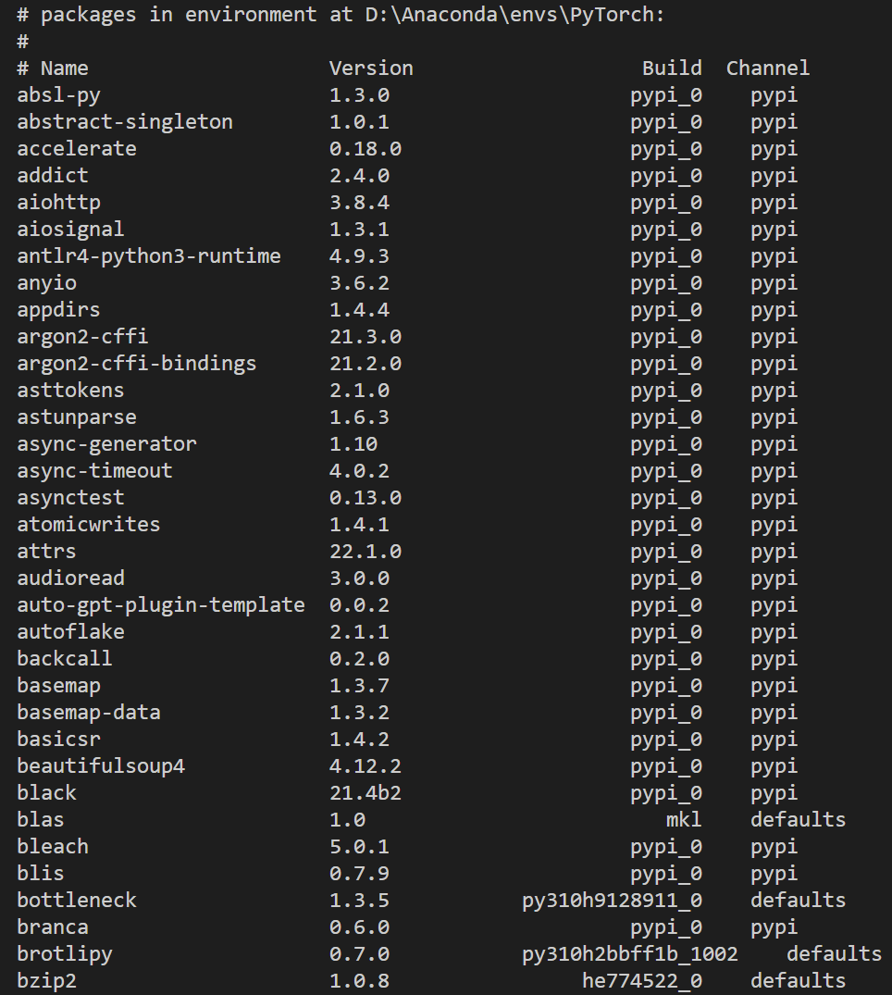The image size is (892, 995).
Task: Click the aiohttp package name
Action: (x=58, y=203)
